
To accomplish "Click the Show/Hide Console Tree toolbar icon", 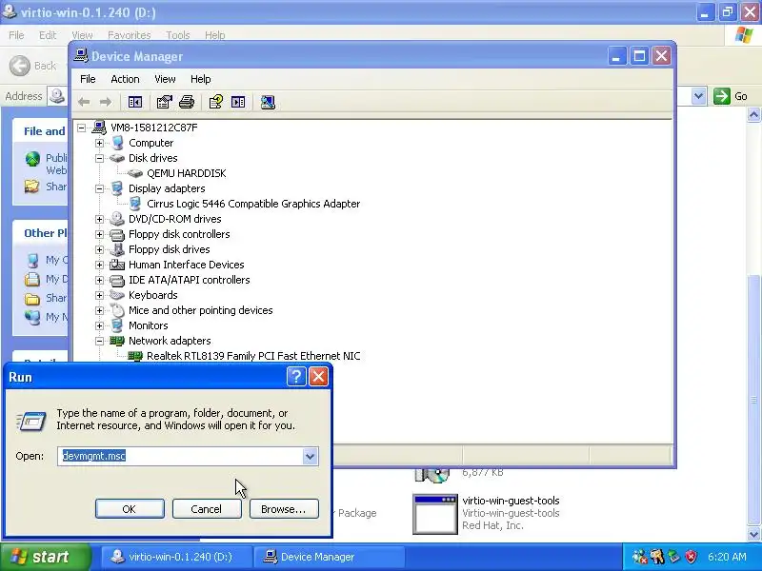I will [x=134, y=102].
